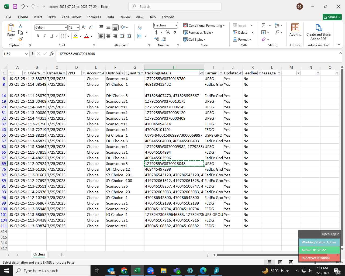
Task: Click the Accounting dollar format icon
Action: point(156,32)
